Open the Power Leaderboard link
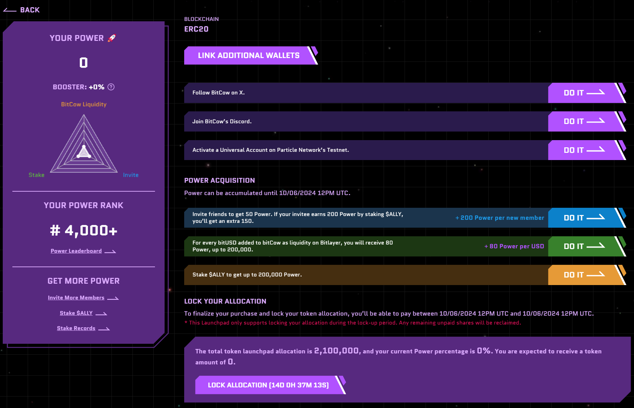The image size is (634, 408). [x=83, y=251]
